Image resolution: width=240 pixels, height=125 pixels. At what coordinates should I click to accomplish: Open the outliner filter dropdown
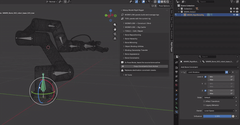pos(233,2)
